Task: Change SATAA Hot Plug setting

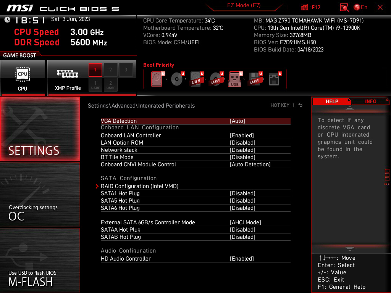Action: pos(195,229)
